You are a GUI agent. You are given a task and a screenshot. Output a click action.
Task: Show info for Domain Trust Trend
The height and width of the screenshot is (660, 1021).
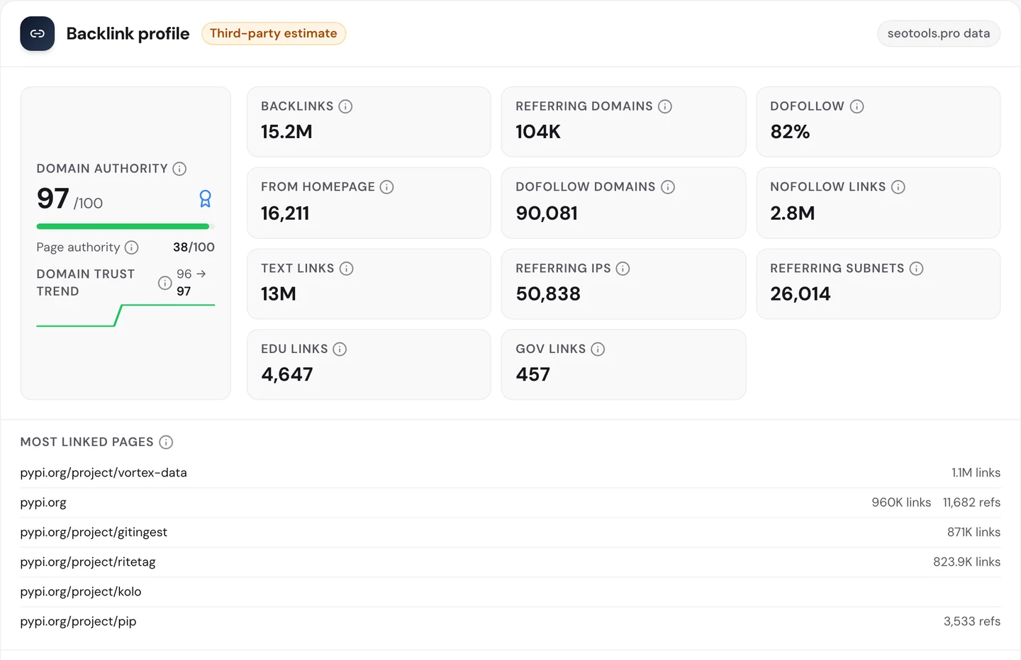164,283
